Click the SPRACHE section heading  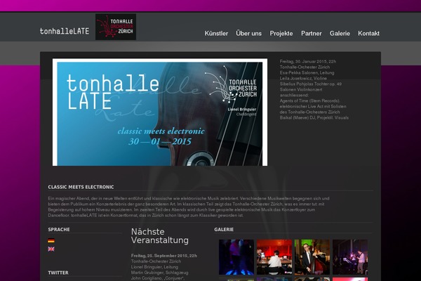click(59, 230)
